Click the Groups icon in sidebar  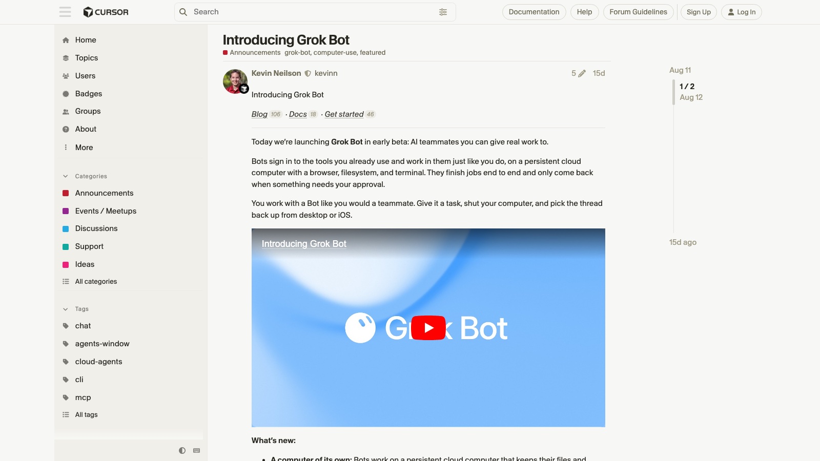[x=66, y=111]
